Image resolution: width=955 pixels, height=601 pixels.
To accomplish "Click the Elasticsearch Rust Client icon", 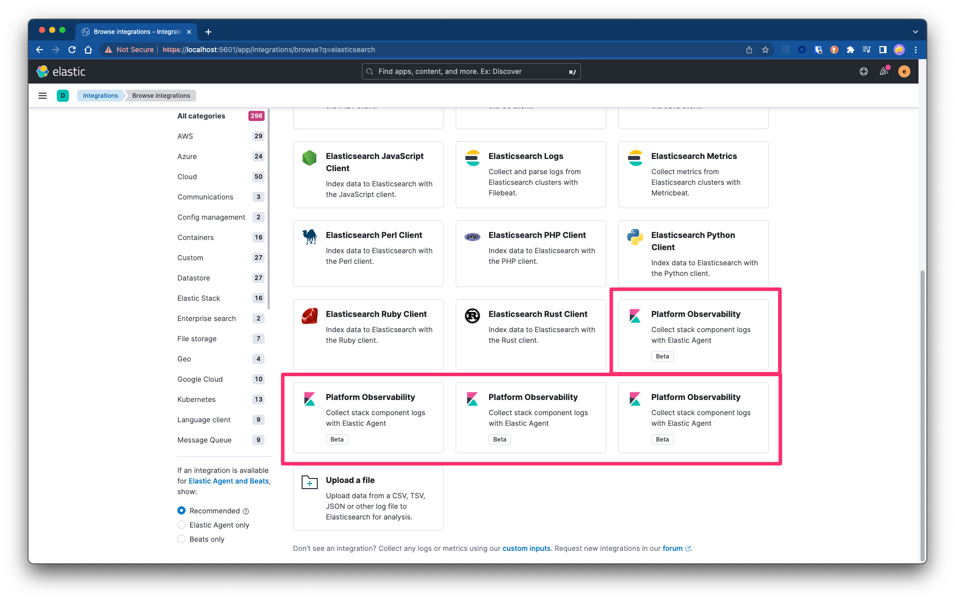I will tap(472, 315).
